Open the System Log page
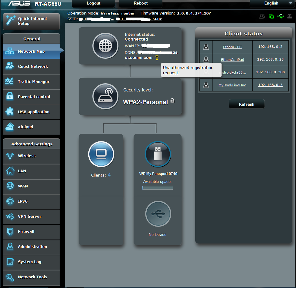296x288 pixels. [x=32, y=262]
